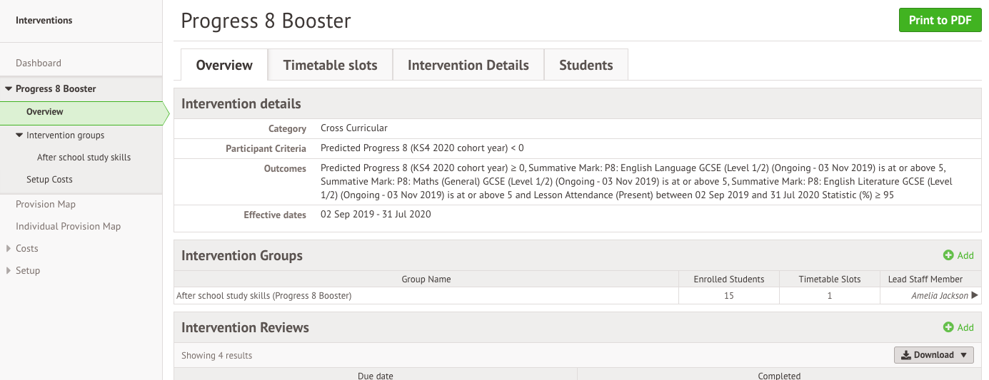Navigate to Provision Map

tap(46, 204)
